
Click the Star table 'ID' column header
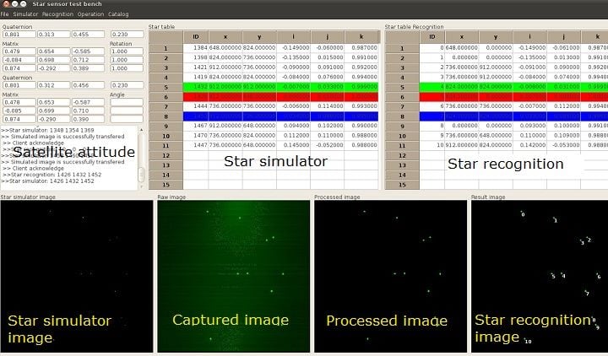196,37
